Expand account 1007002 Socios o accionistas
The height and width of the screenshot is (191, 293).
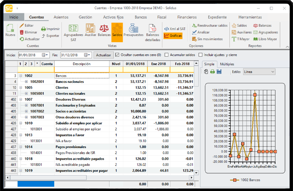(x=26, y=111)
